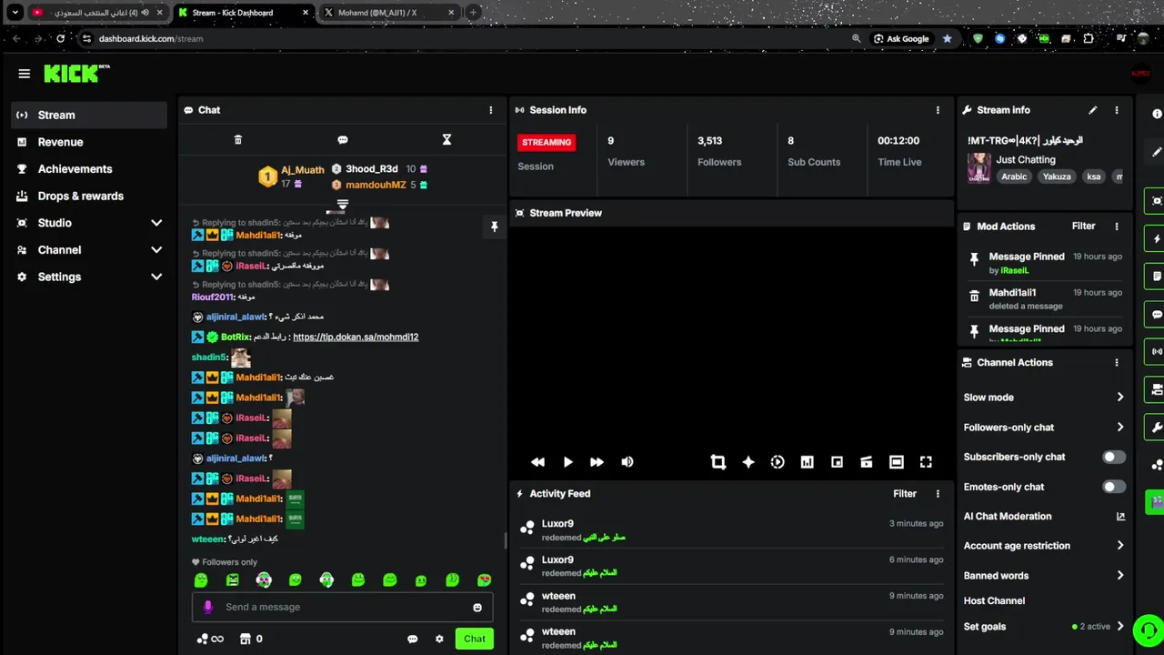This screenshot has height=655, width=1164.
Task: Open the Chat panel three-dot menu
Action: click(x=491, y=110)
